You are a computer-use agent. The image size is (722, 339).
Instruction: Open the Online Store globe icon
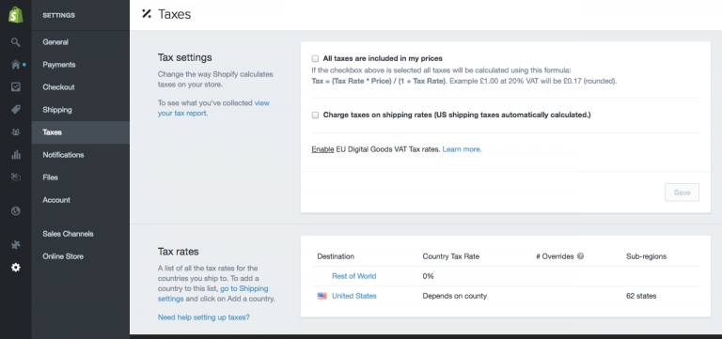tap(16, 211)
